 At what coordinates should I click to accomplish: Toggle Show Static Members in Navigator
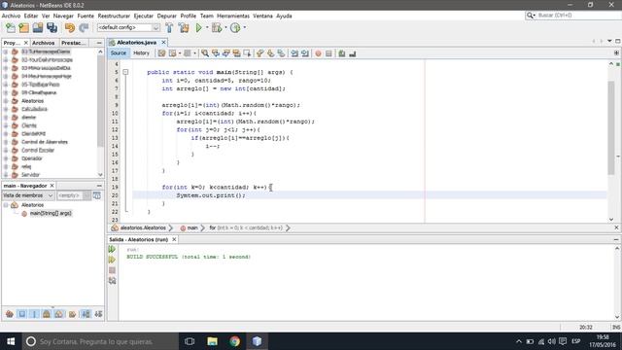34,314
